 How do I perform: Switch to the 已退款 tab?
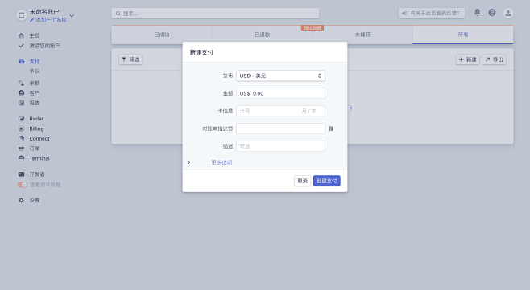tap(262, 35)
